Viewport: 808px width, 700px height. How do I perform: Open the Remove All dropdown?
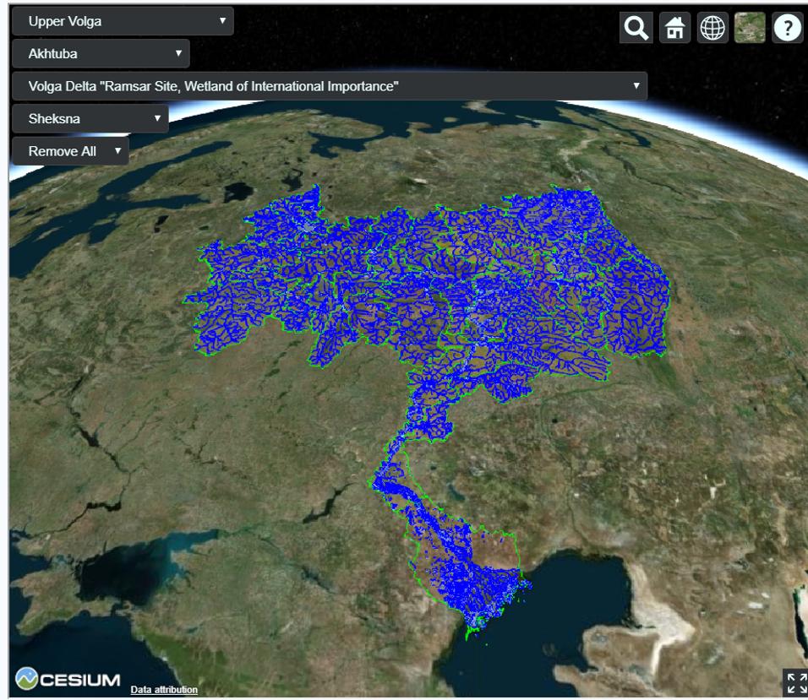[71, 151]
